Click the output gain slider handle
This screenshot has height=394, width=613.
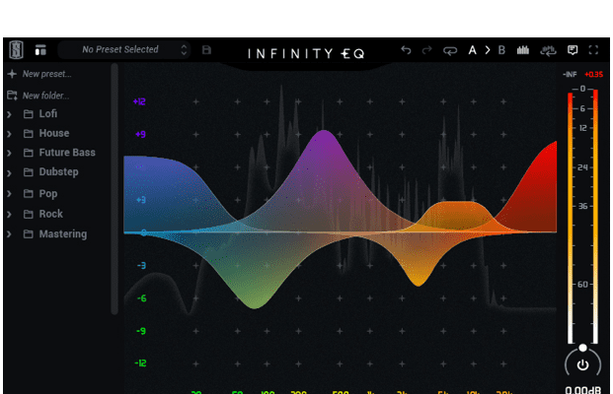point(582,348)
